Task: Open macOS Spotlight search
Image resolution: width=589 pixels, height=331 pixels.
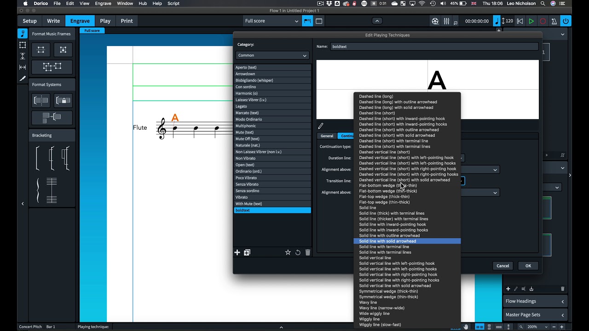Action: click(543, 4)
